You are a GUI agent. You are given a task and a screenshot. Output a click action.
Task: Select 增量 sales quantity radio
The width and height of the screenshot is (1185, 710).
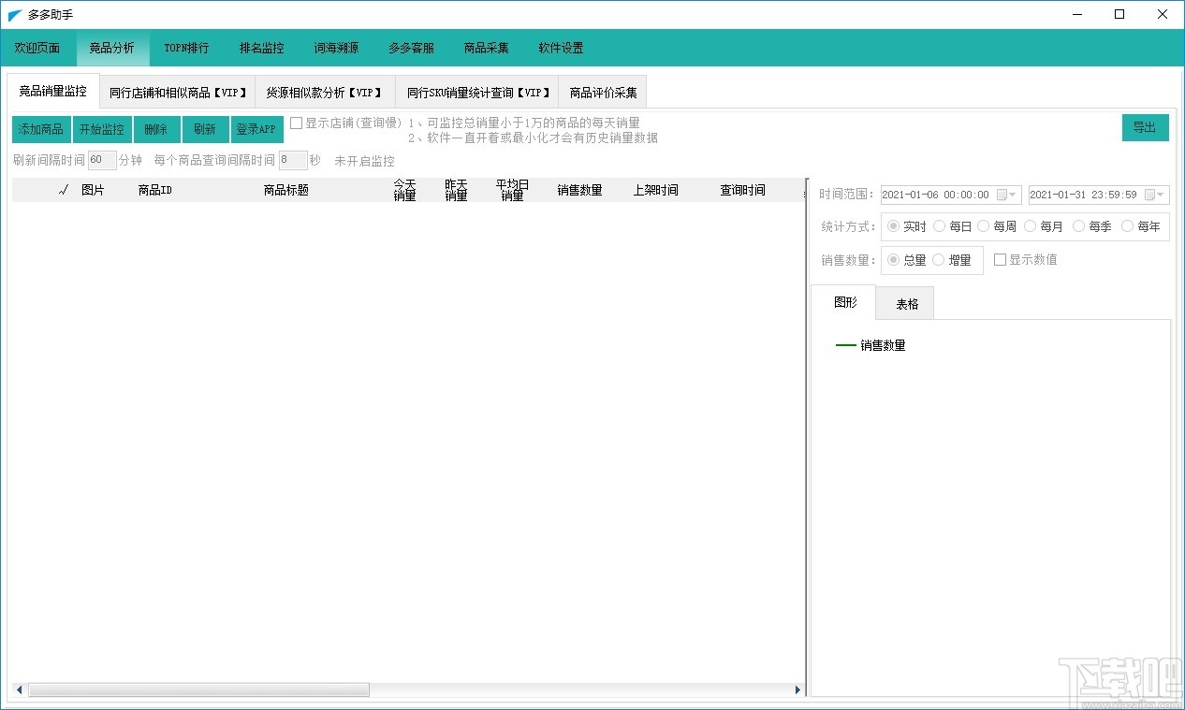tap(938, 260)
